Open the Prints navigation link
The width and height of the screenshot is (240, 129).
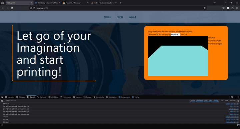[x=120, y=17]
